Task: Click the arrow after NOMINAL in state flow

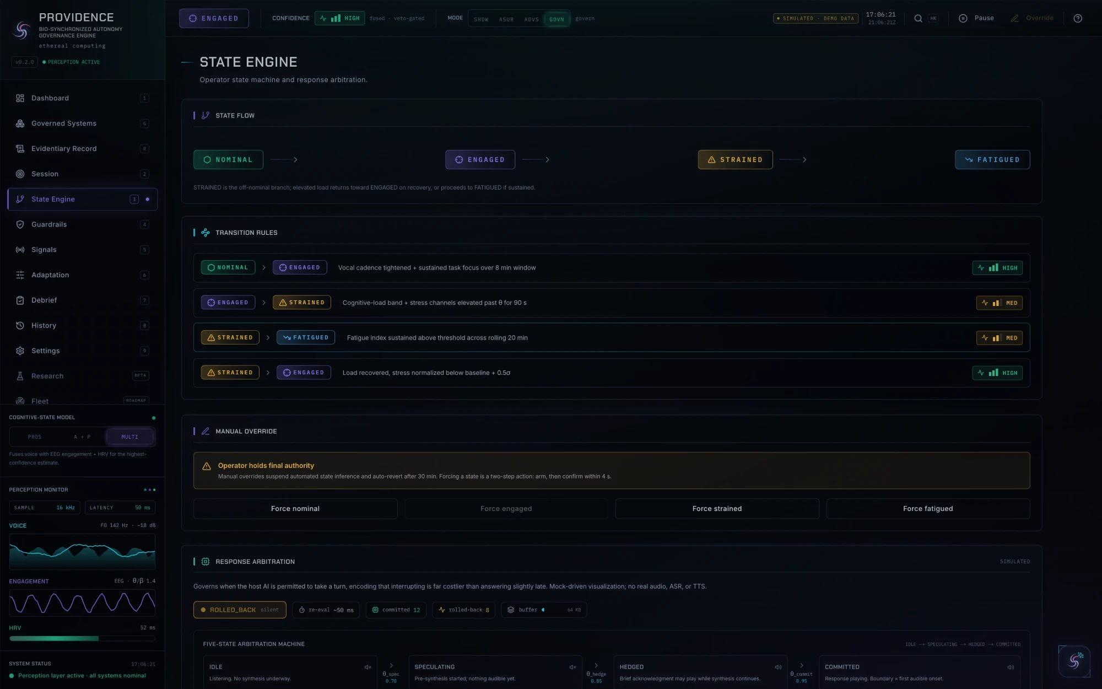Action: tap(284, 159)
